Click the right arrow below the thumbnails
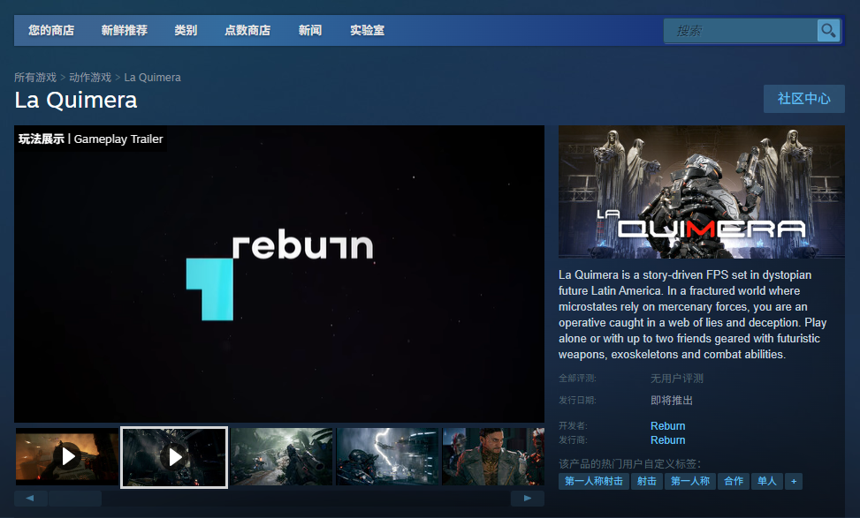The height and width of the screenshot is (518, 860). 528,498
